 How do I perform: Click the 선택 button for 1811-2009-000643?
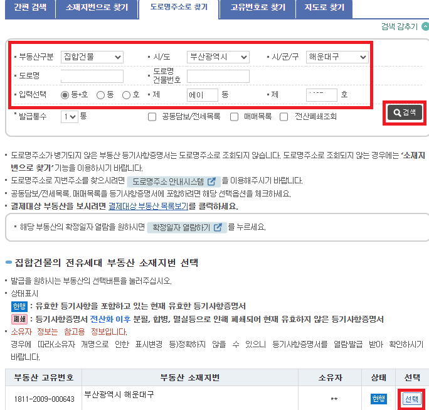coord(412,399)
